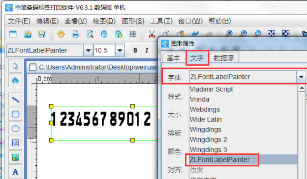Print the label using printer icon
This screenshot has width=307, height=179.
click(75, 34)
